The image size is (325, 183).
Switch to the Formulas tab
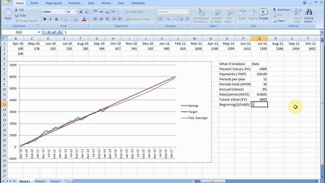75,3
